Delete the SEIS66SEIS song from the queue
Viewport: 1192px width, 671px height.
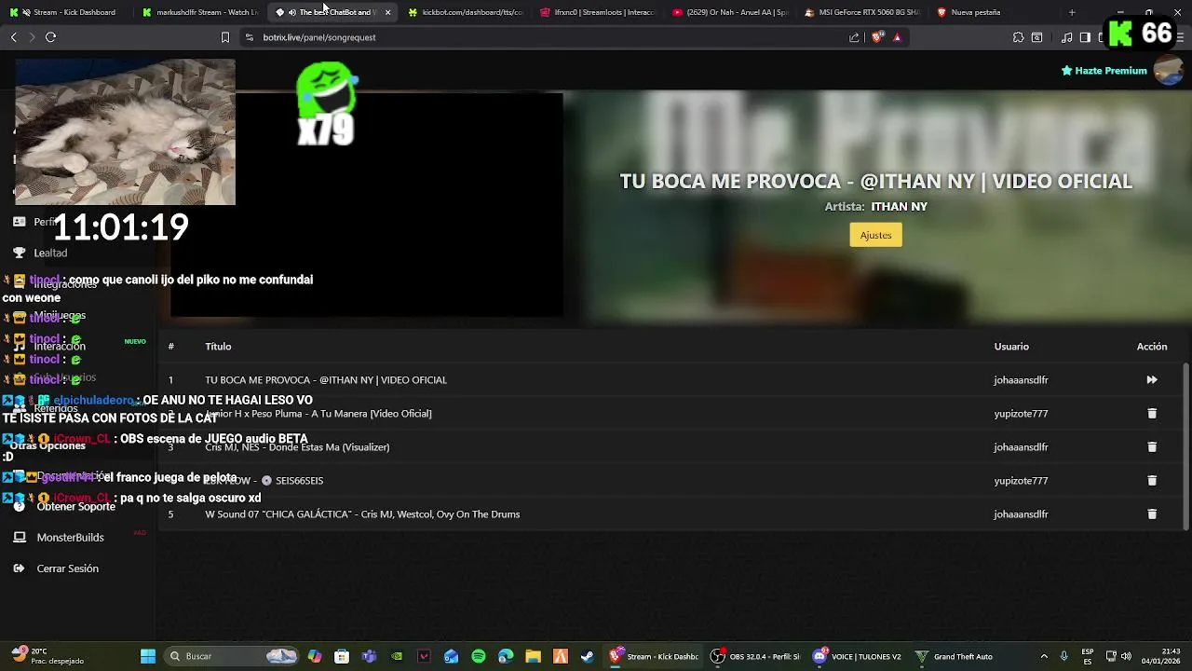tap(1152, 480)
